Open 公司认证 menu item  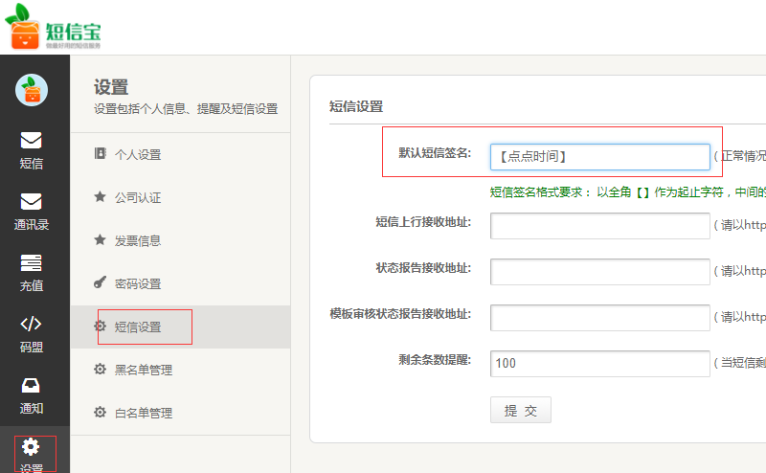tap(137, 197)
